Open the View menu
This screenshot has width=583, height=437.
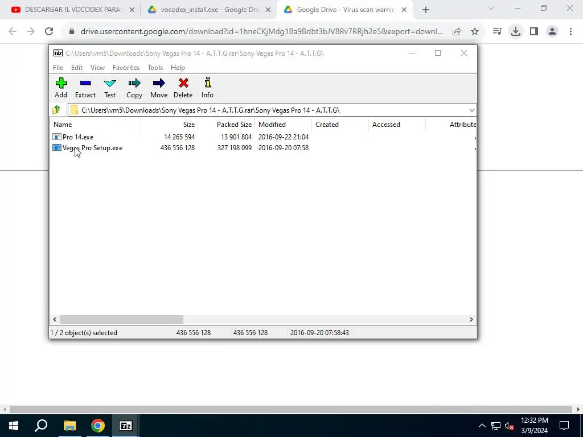pos(97,68)
